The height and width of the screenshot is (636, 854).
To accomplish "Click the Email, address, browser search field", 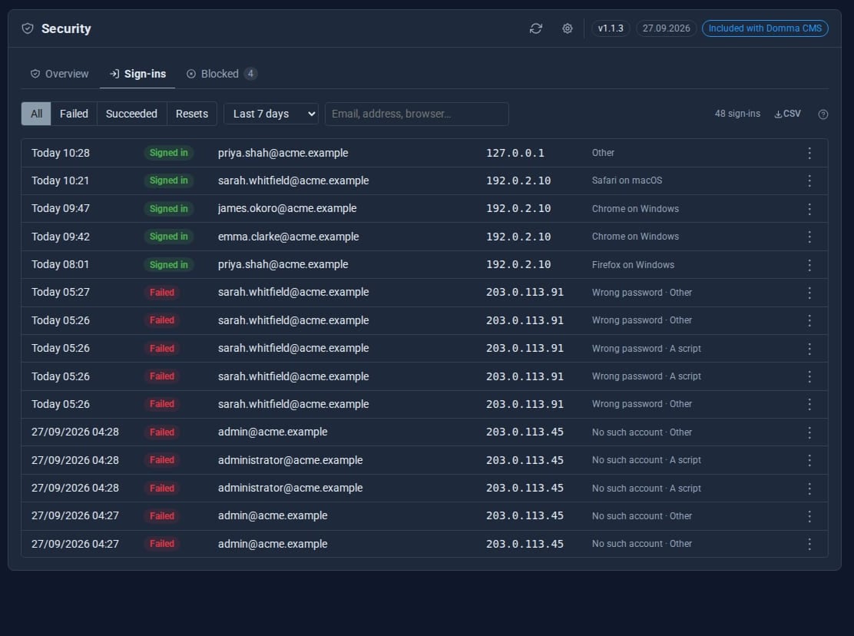I will coord(417,114).
